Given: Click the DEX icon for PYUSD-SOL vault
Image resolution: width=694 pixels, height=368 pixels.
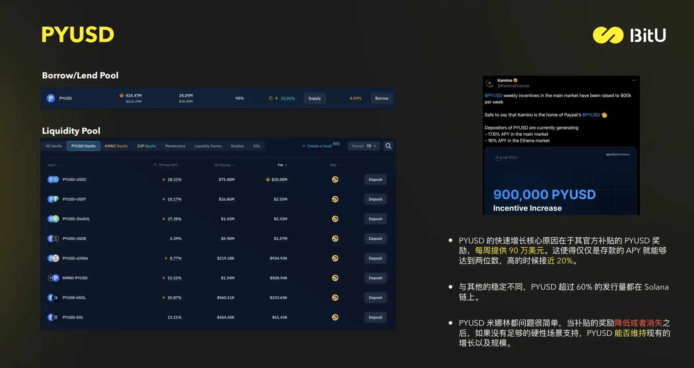Looking at the screenshot, I should tap(335, 317).
